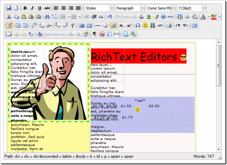
Task: Insert an emoticon with the smiley toolbar icon
Action: click(145, 26)
